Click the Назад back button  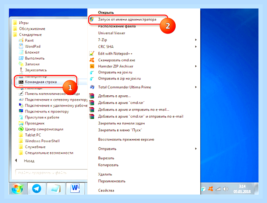25,161
